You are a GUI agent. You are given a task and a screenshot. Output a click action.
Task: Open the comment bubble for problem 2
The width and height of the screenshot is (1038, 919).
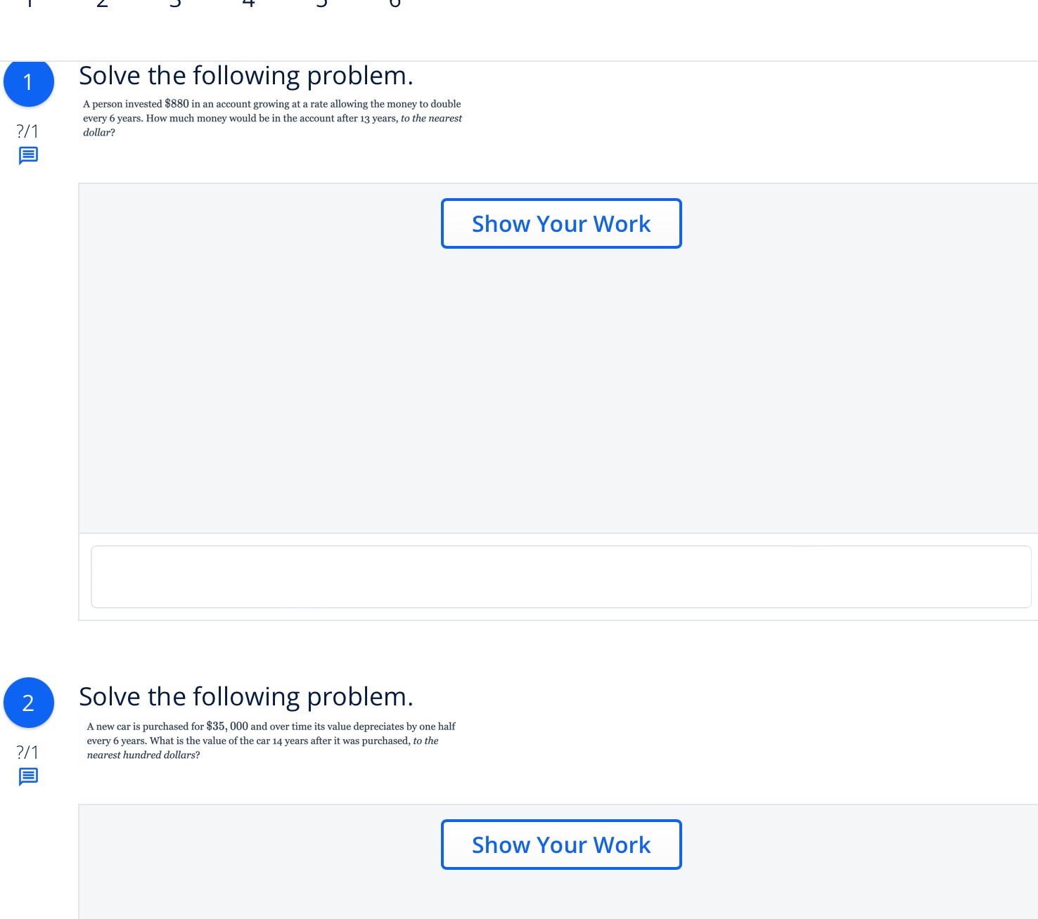(x=29, y=776)
